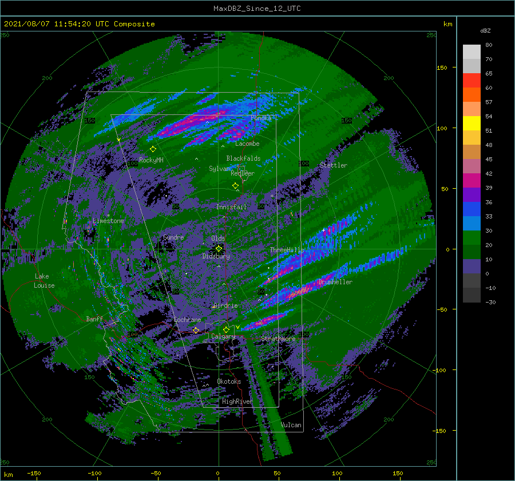Select the Okotoks label
515x481 pixels.
[229, 381]
